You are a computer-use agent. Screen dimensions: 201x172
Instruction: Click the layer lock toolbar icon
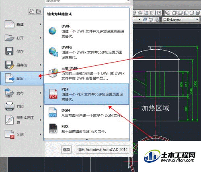point(157,20)
